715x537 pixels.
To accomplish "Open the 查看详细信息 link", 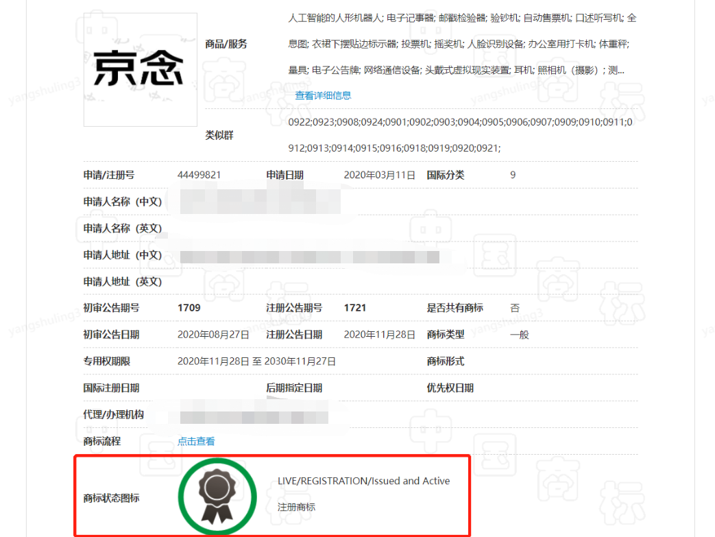I will [323, 95].
